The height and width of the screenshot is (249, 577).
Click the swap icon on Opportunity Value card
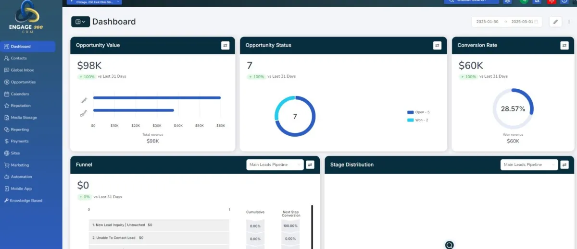[x=225, y=45]
